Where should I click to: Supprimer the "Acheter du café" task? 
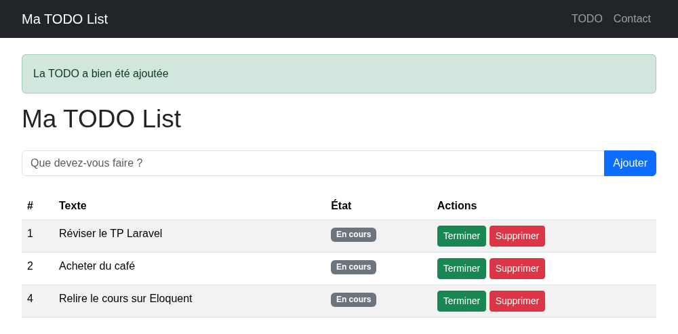click(517, 269)
